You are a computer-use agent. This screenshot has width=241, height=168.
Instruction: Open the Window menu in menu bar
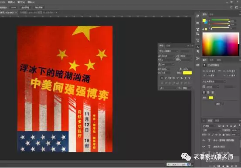pos(21,2)
